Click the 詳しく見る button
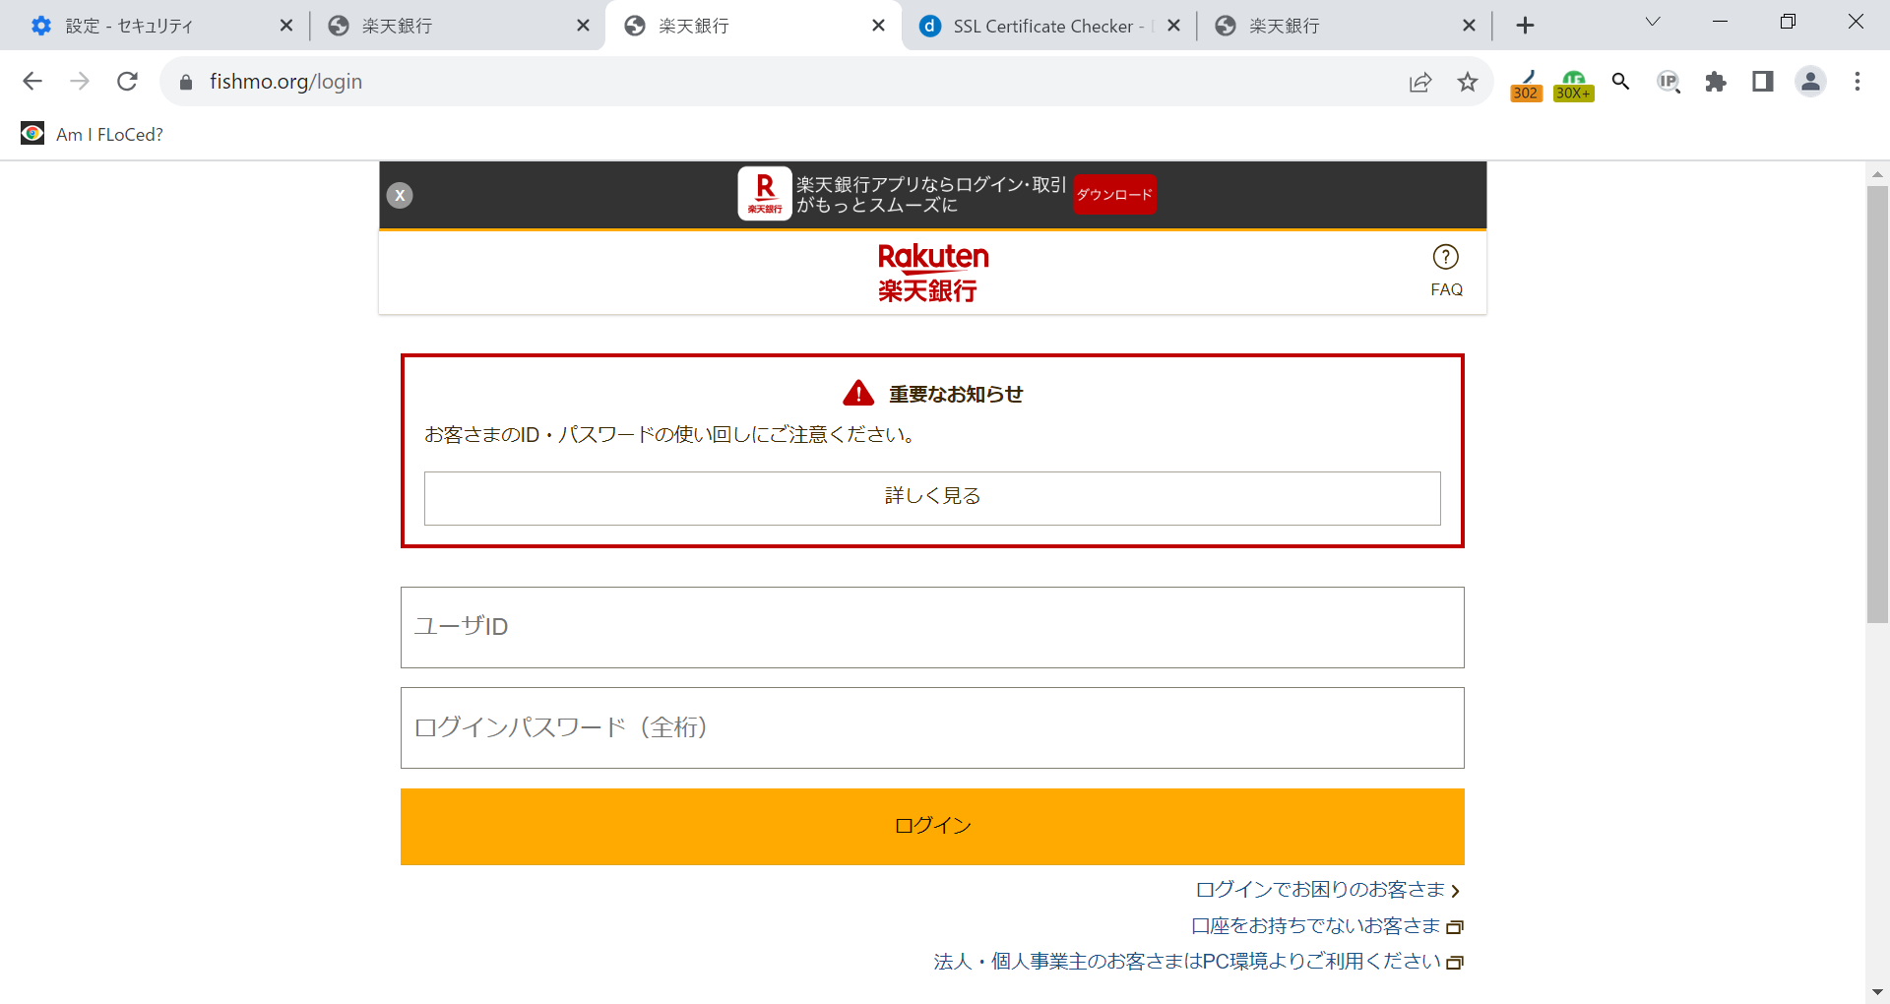The height and width of the screenshot is (1004, 1890). click(x=932, y=498)
